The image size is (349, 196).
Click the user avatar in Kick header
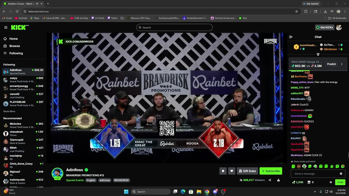pos(339,27)
